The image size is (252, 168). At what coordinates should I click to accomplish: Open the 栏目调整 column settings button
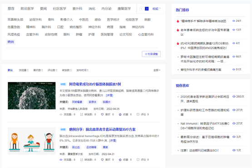[151, 54]
